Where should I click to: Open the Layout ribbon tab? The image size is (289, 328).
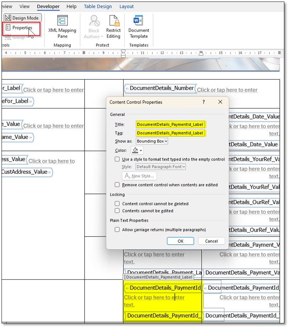pyautogui.click(x=126, y=6)
